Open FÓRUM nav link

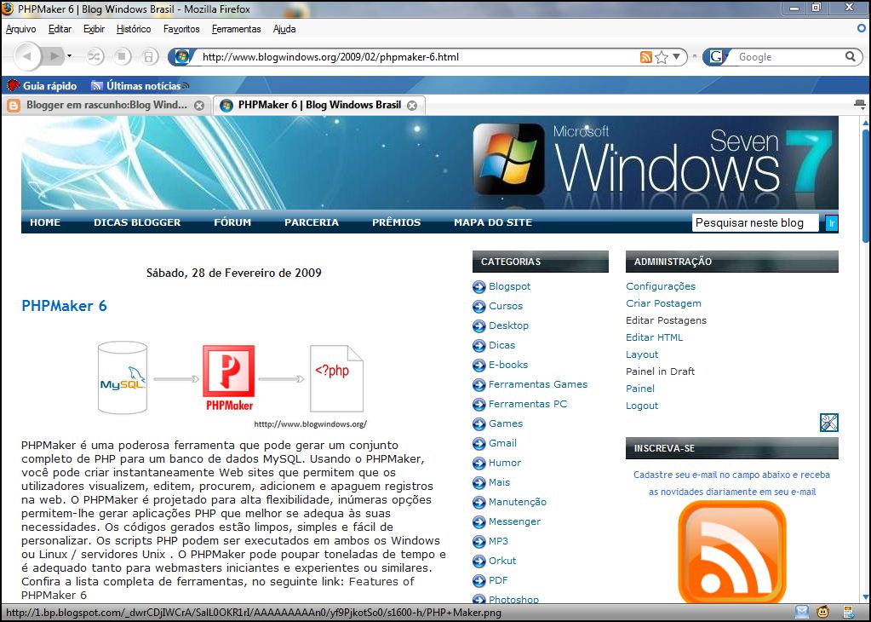tap(232, 222)
